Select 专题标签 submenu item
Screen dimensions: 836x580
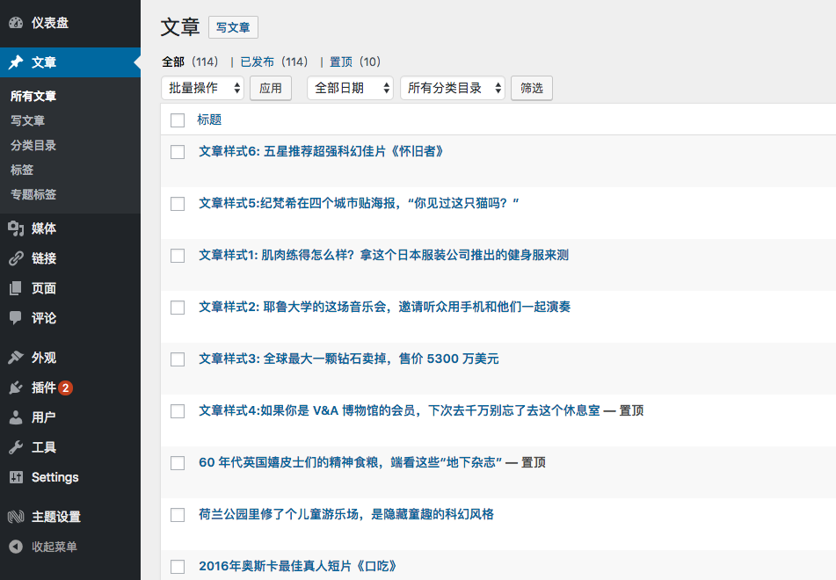pos(33,194)
